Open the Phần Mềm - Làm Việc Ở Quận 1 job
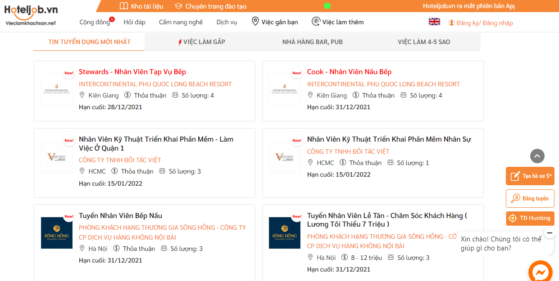This screenshot has height=281, width=559. coord(156,143)
